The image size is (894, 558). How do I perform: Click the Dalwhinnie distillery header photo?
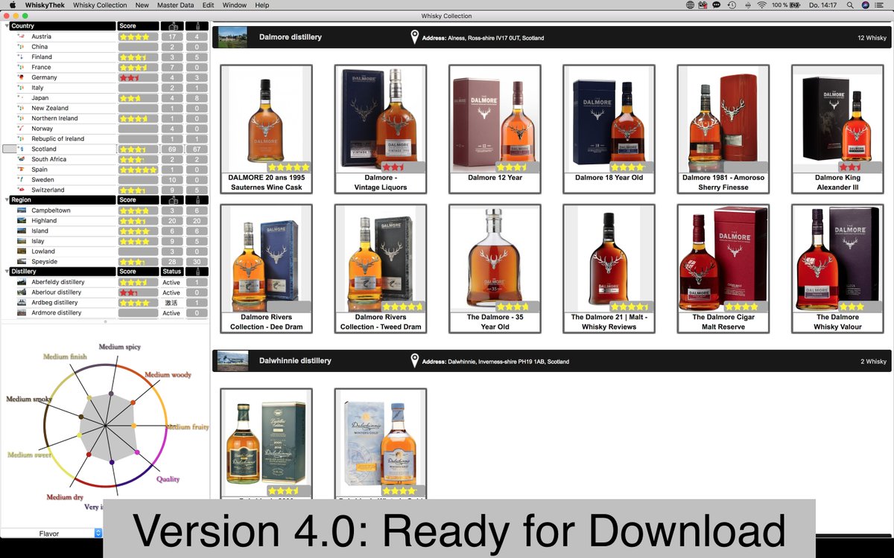point(232,361)
